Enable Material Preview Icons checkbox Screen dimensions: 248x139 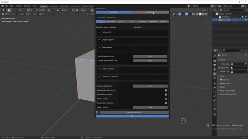click(166, 90)
